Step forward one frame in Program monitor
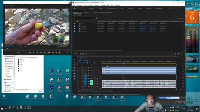 [41, 53]
